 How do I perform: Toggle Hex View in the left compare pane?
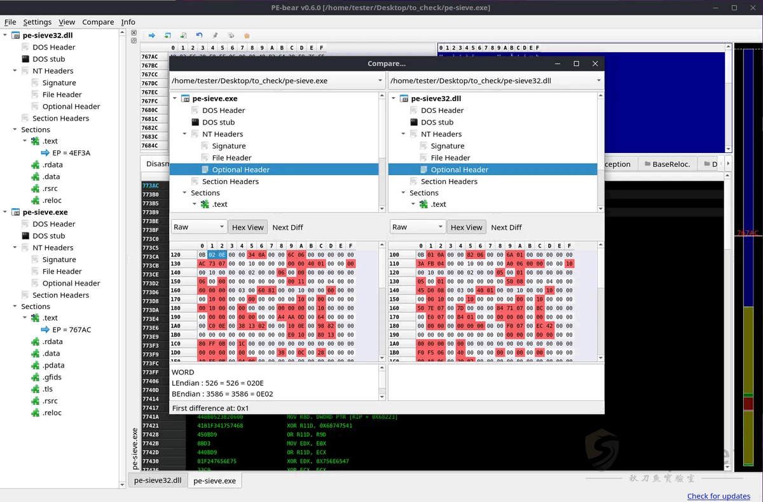coord(247,227)
